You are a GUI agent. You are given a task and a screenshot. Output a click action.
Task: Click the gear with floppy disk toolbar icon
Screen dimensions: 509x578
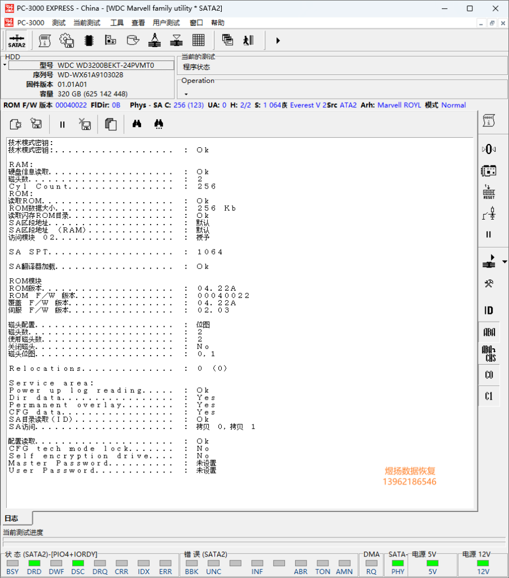(67, 41)
